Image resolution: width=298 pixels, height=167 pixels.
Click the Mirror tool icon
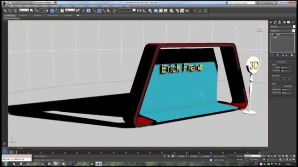click(139, 11)
